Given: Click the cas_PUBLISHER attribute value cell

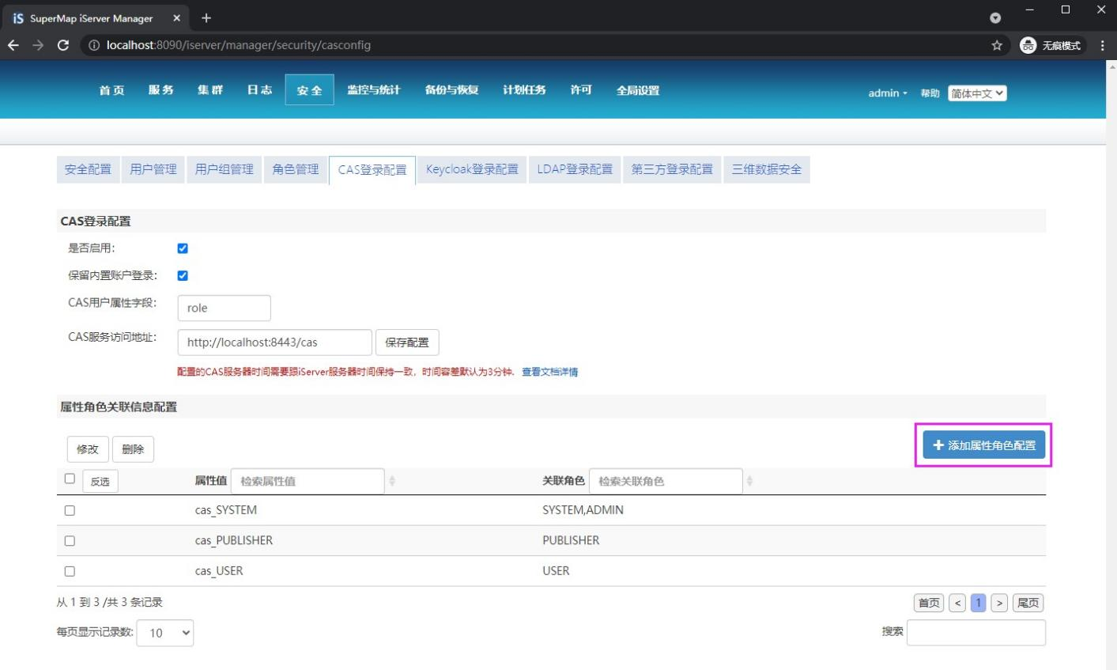Looking at the screenshot, I should 234,541.
